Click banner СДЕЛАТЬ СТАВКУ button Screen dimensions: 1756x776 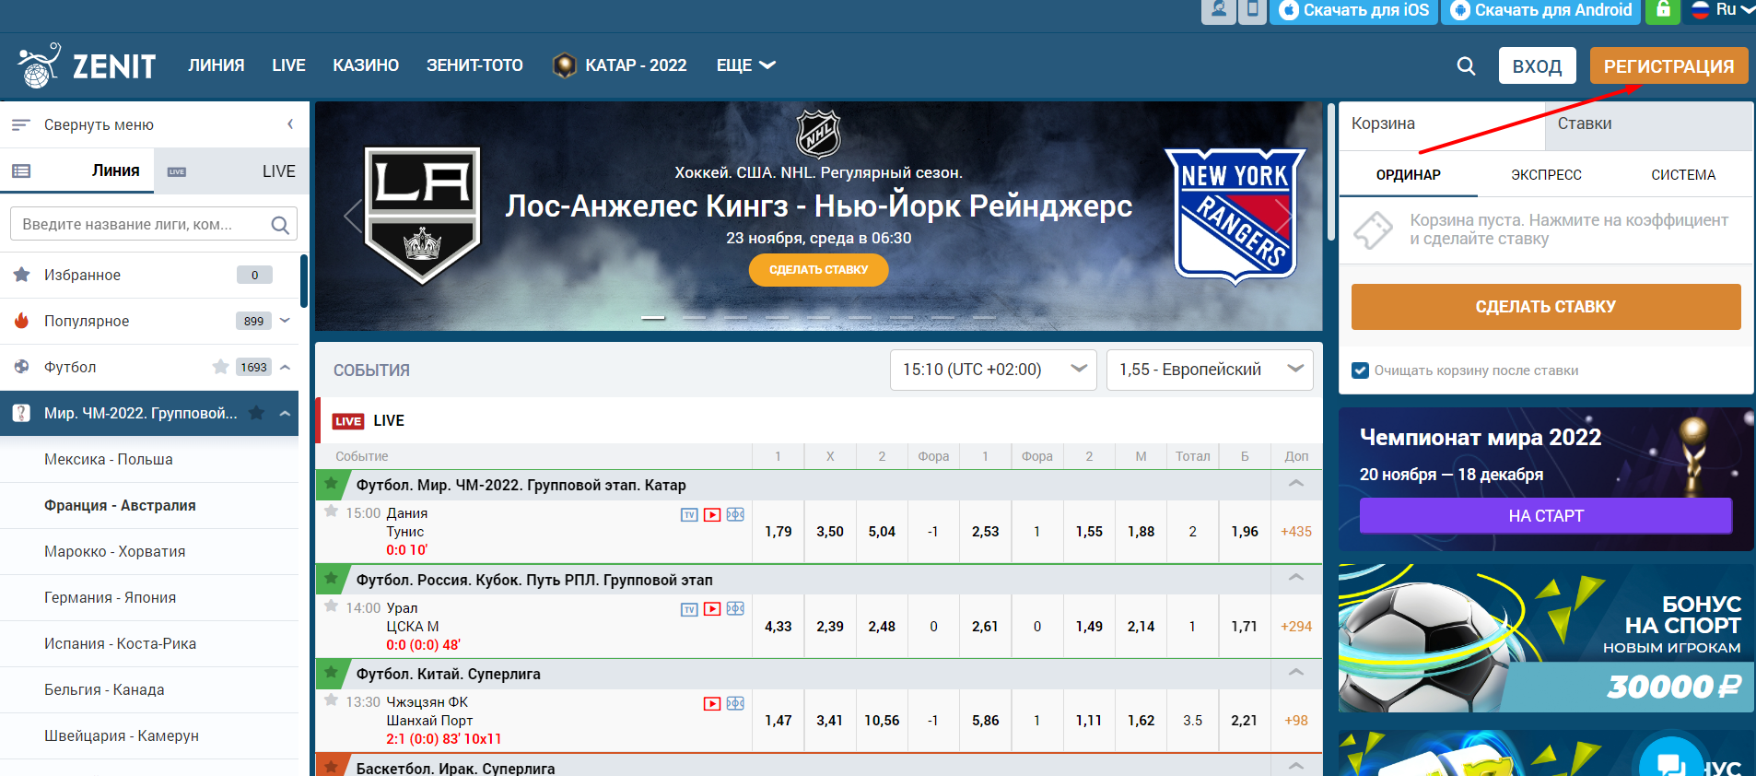tap(818, 270)
